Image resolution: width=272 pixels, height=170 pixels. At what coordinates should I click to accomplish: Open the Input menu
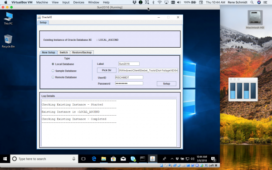pos(66,2)
